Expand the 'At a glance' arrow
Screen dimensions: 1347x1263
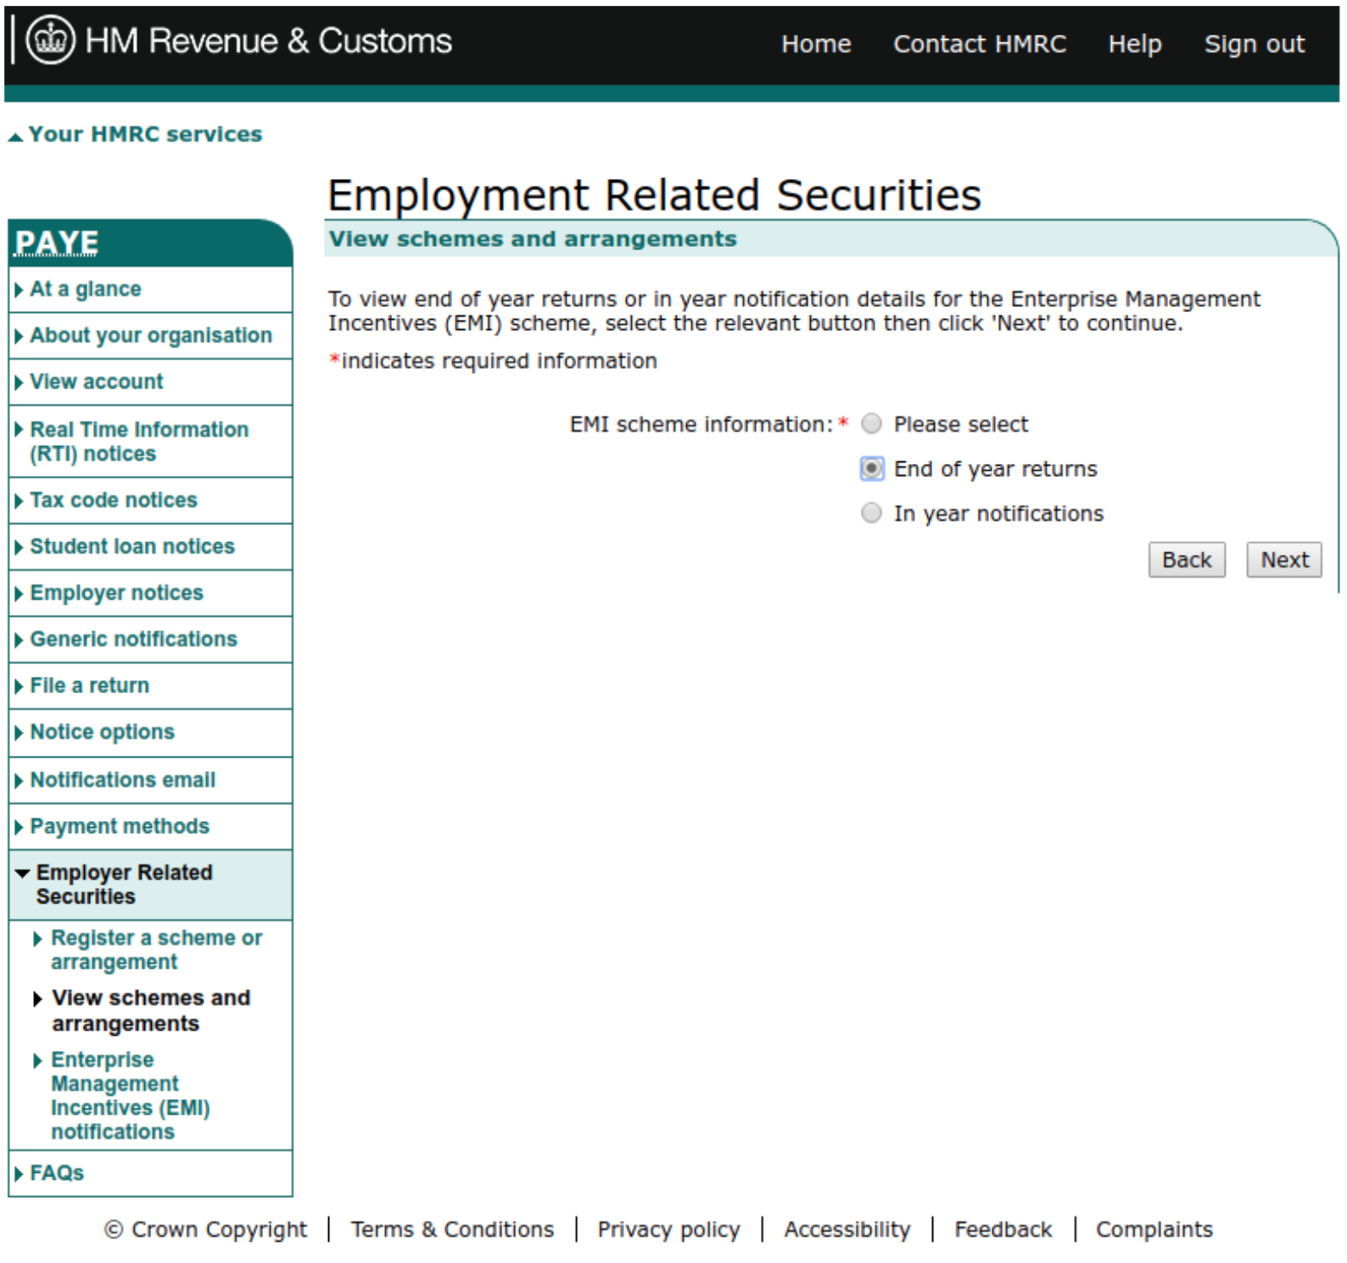[x=19, y=290]
